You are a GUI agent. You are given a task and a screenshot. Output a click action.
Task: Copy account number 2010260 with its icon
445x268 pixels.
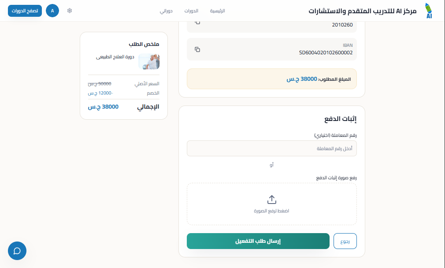pyautogui.click(x=197, y=22)
